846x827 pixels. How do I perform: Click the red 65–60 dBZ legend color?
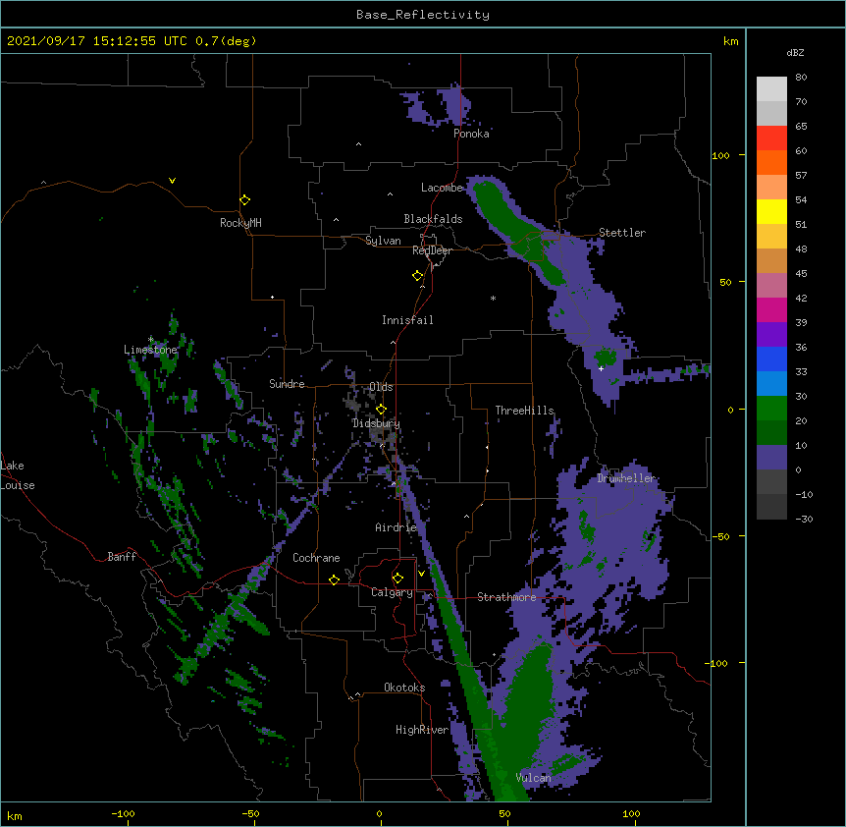click(771, 138)
